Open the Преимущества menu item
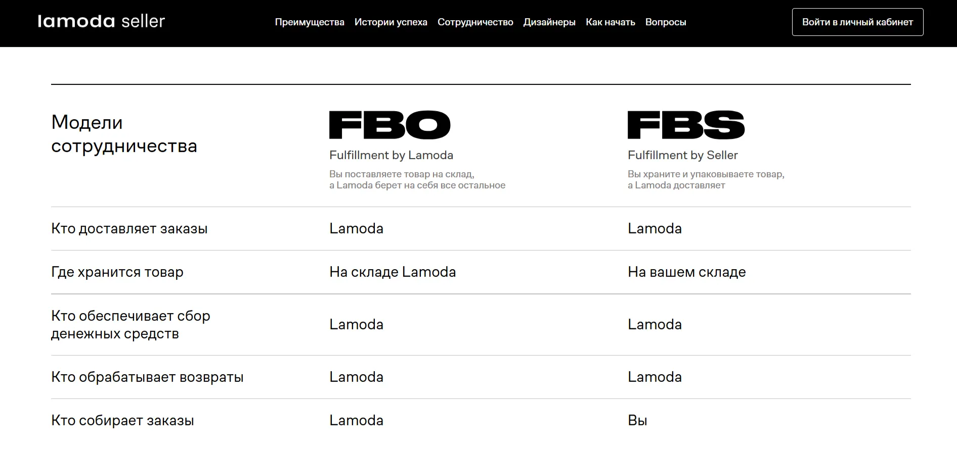 (310, 22)
